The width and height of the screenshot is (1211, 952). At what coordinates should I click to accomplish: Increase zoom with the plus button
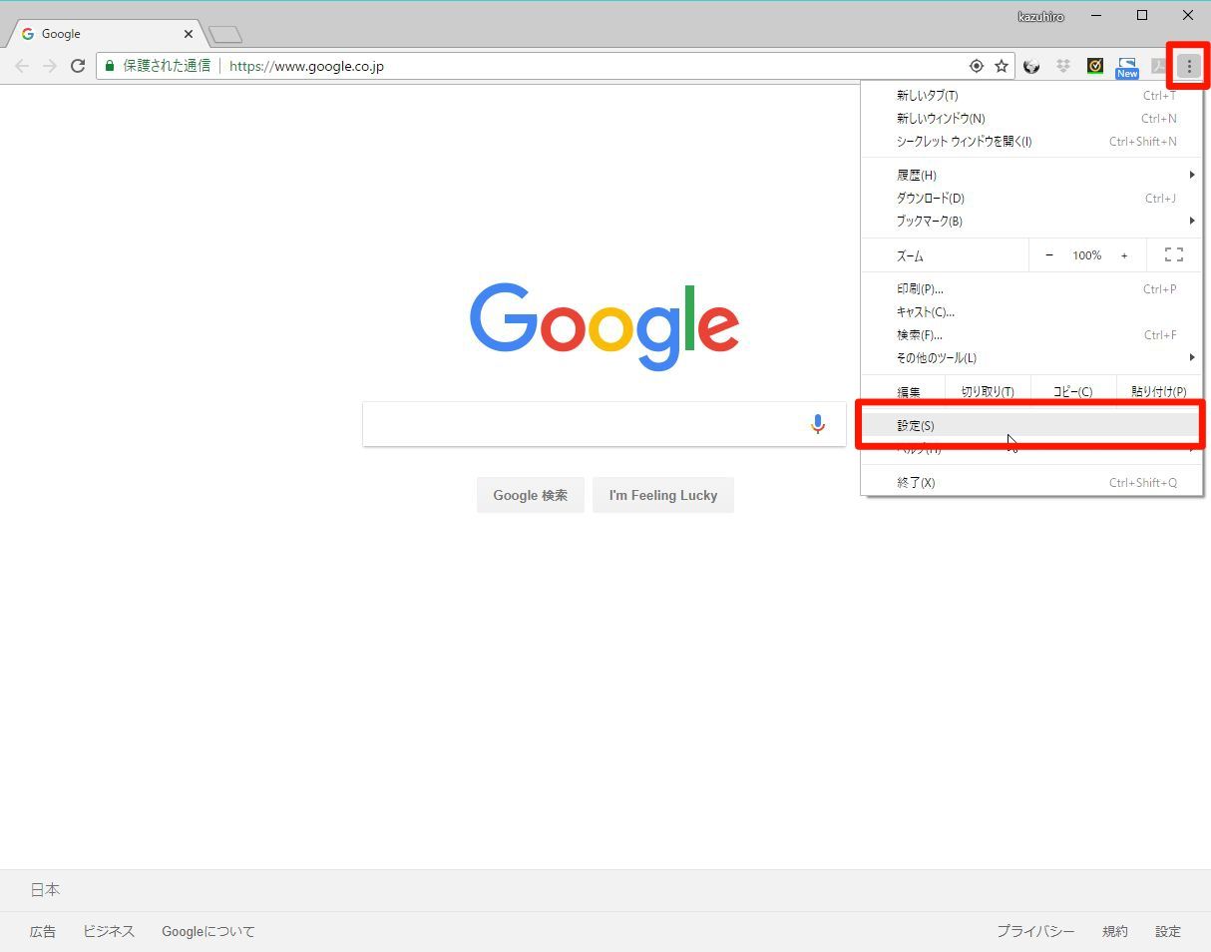point(1124,255)
